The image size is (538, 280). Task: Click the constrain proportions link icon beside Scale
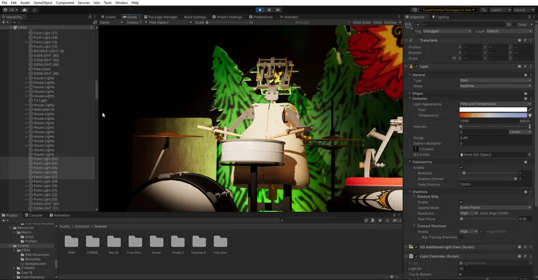click(x=454, y=59)
